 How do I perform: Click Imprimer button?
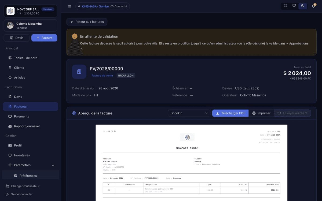261,113
